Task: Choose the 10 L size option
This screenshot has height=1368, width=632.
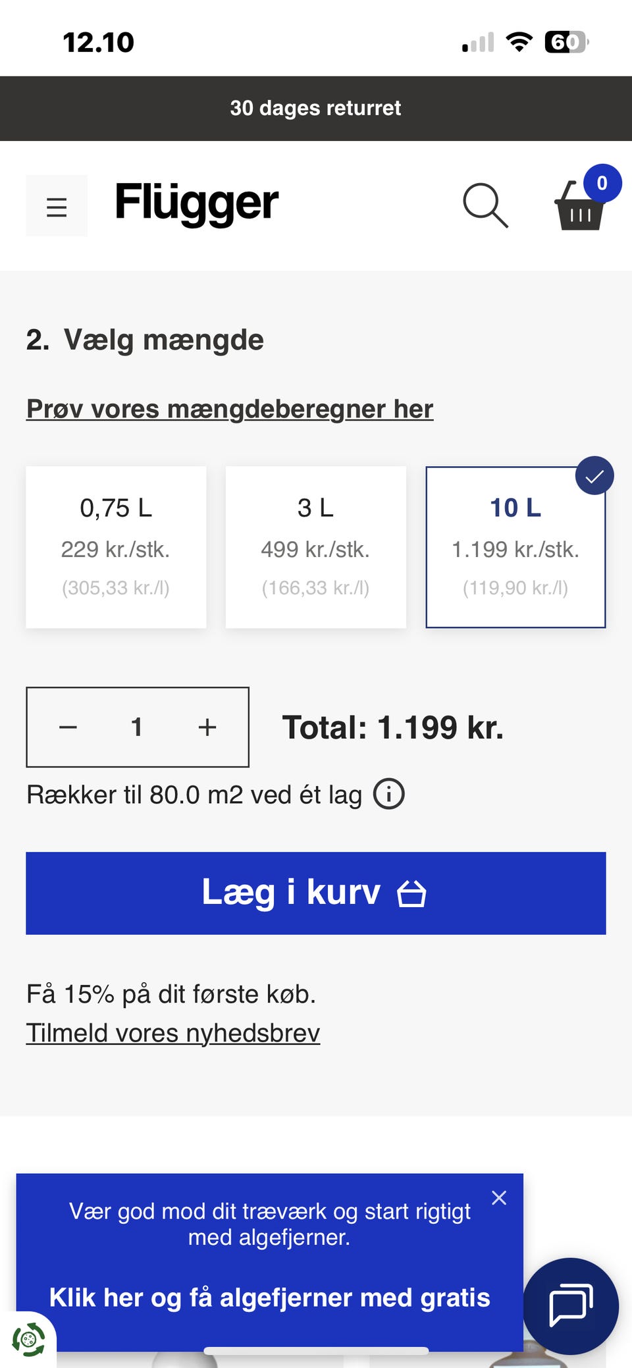Action: pyautogui.click(x=515, y=546)
